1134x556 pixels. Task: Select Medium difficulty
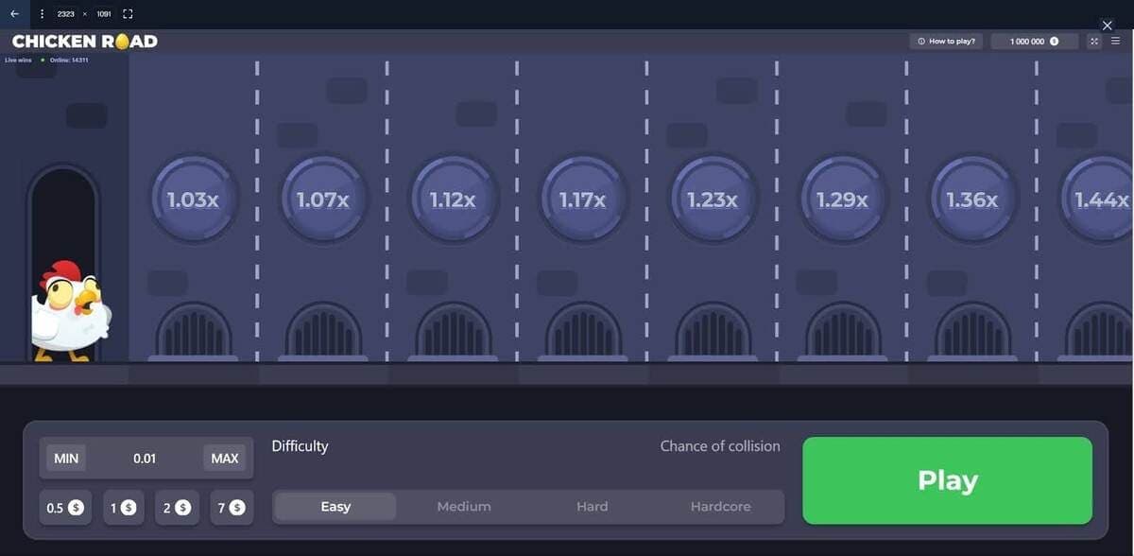(x=464, y=507)
